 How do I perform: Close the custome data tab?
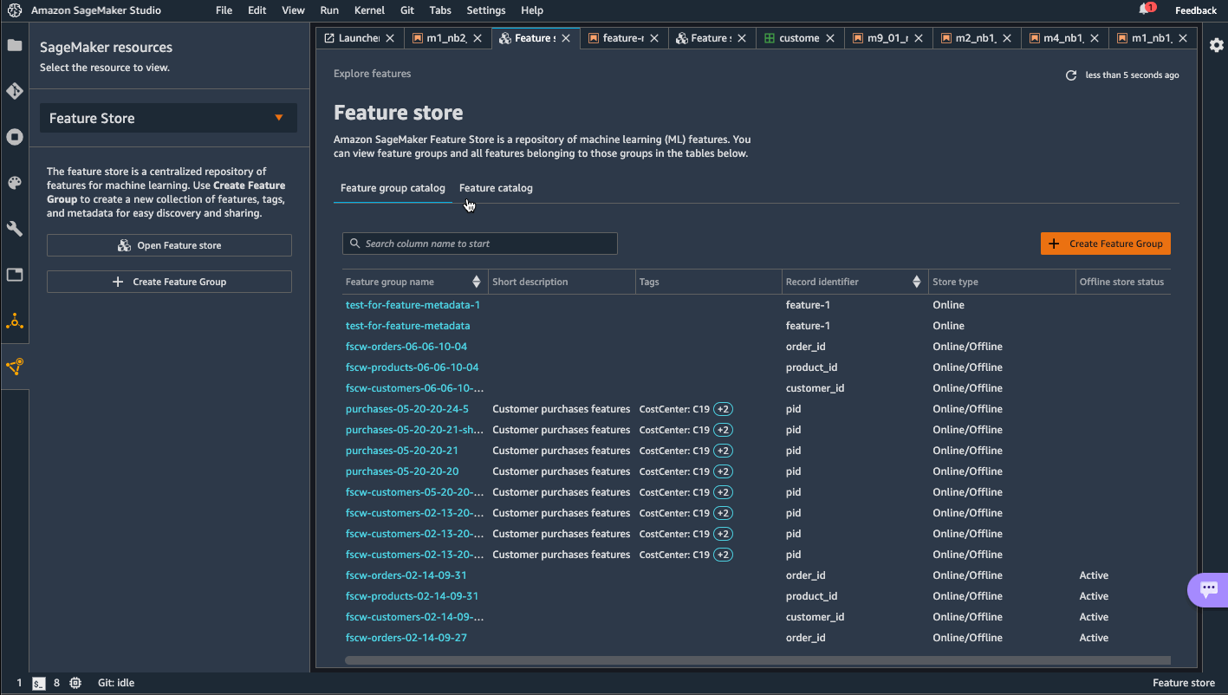pyautogui.click(x=830, y=38)
